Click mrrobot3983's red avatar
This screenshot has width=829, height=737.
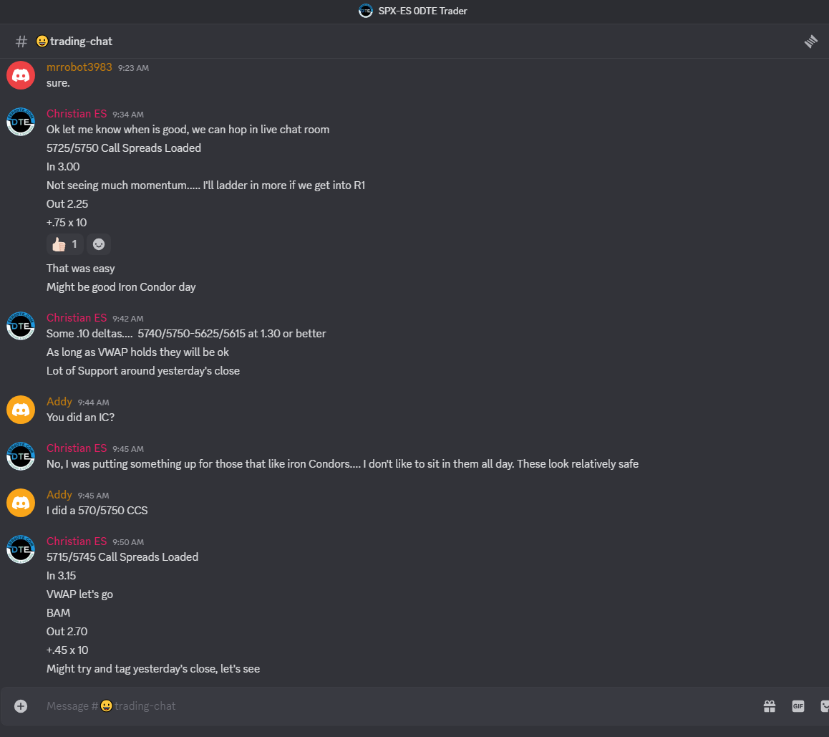[21, 75]
